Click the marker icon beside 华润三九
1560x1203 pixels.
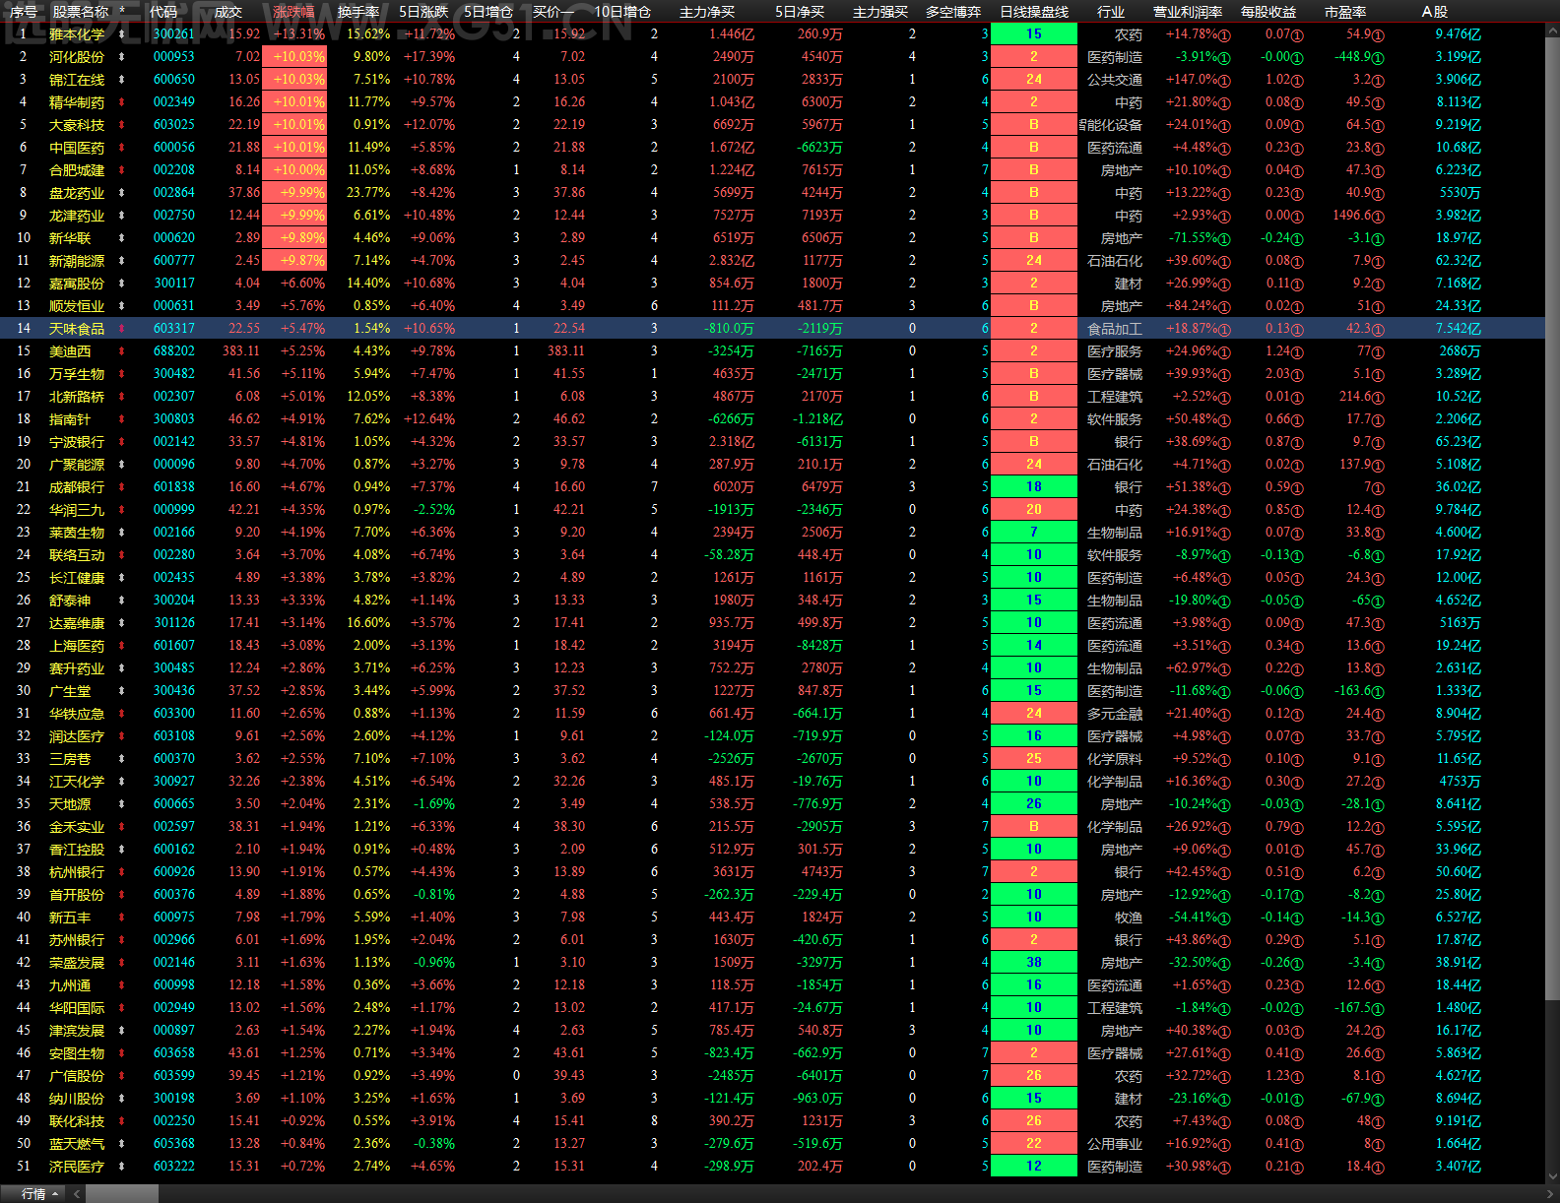[122, 510]
